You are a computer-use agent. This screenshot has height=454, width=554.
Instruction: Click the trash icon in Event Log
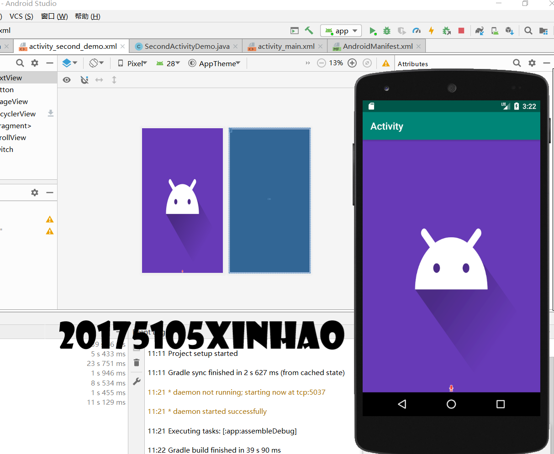[x=137, y=363]
